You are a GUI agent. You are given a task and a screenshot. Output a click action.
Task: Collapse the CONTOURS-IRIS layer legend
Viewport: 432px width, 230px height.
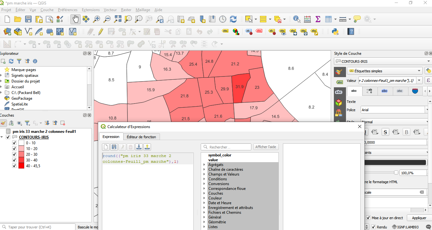2,137
